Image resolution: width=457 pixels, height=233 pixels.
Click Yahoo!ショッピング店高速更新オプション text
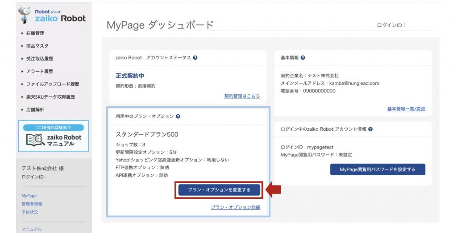click(172, 160)
